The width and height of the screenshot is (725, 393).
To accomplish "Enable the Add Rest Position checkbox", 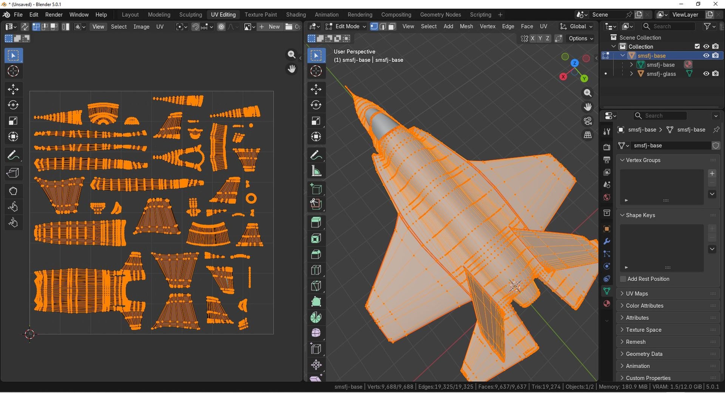I will click(623, 279).
